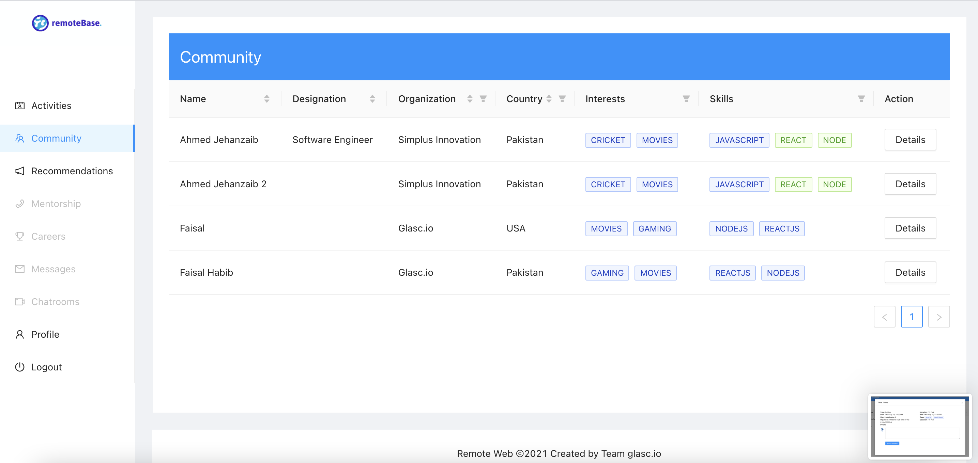Open the Skills column filter
This screenshot has width=978, height=463.
click(861, 99)
